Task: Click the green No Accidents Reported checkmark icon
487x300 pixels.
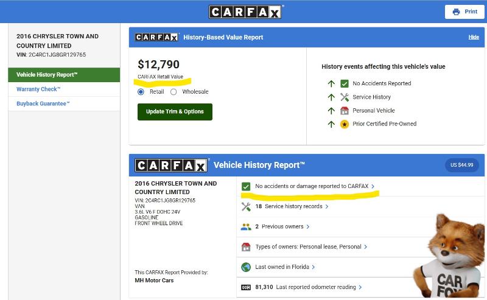Action: click(x=345, y=84)
